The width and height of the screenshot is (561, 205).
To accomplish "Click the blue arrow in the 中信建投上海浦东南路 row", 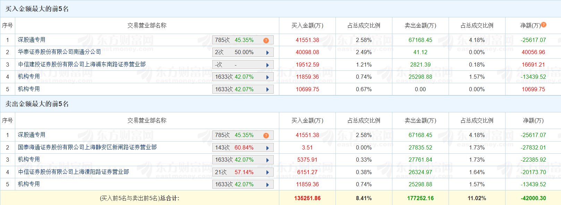I will tap(267, 65).
